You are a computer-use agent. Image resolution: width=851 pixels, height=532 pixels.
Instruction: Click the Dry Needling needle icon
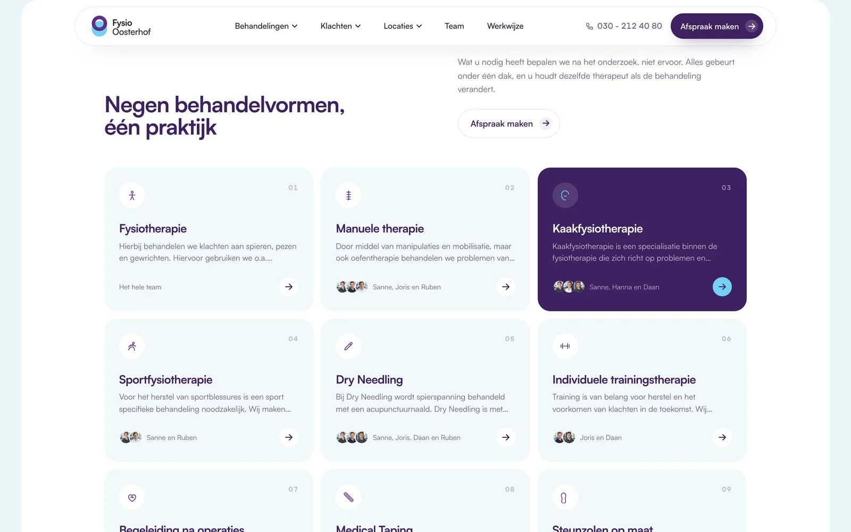pos(348,346)
